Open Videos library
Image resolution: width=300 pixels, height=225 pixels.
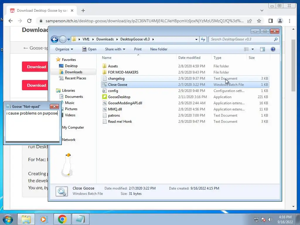tap(70, 115)
